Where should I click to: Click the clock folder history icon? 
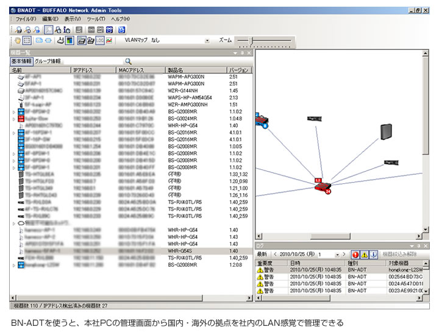91,41
